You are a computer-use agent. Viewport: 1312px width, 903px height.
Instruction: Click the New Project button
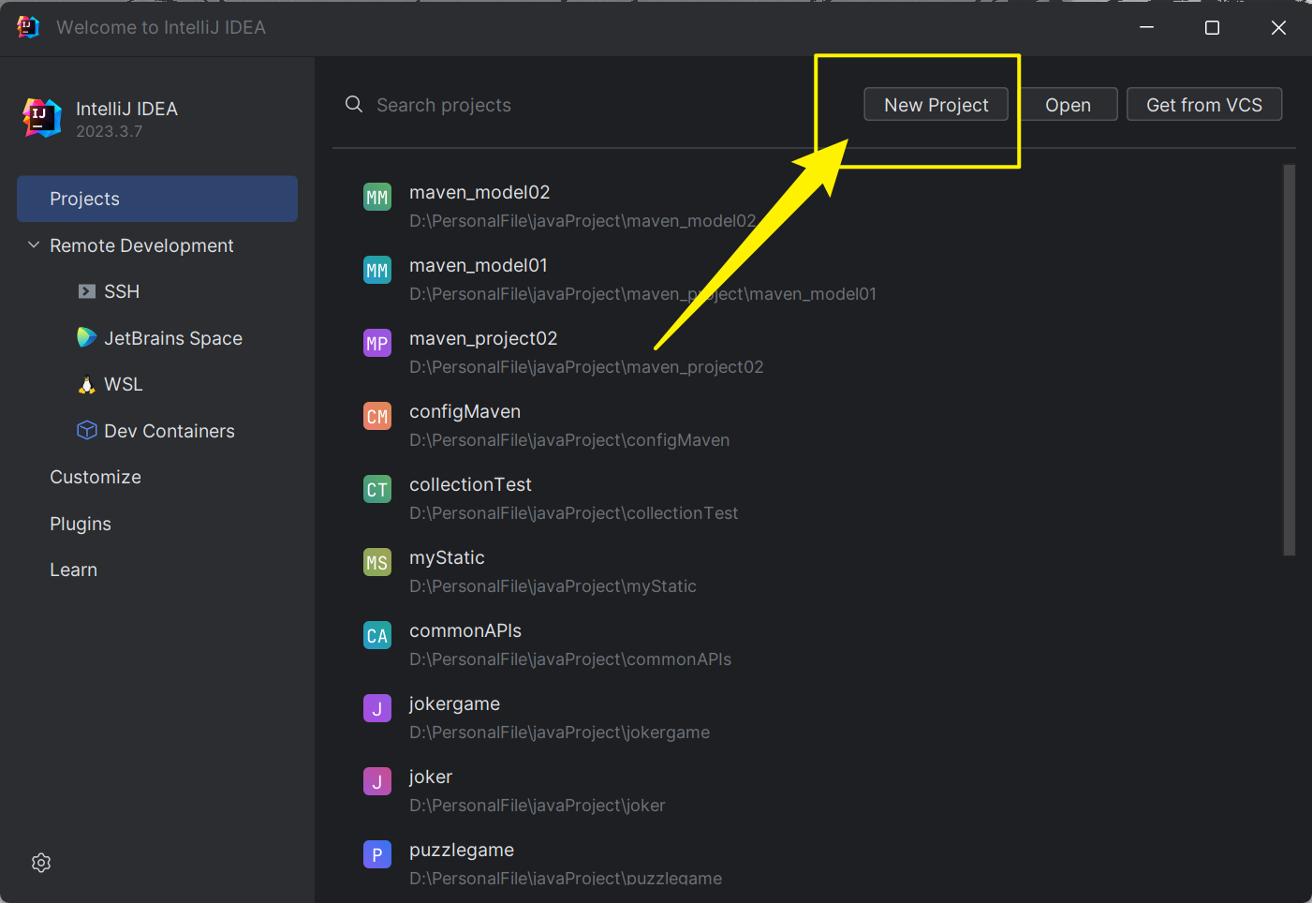[x=936, y=105]
